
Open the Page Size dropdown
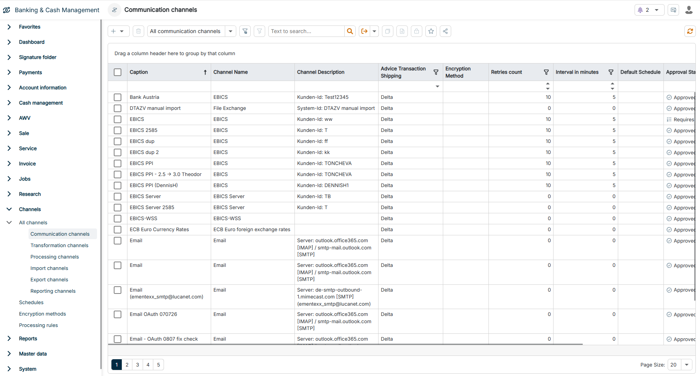[687, 365]
